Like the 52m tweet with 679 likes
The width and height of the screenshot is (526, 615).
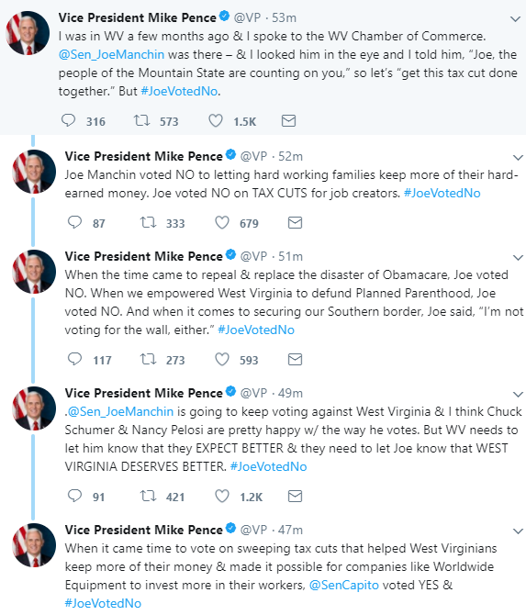click(222, 222)
